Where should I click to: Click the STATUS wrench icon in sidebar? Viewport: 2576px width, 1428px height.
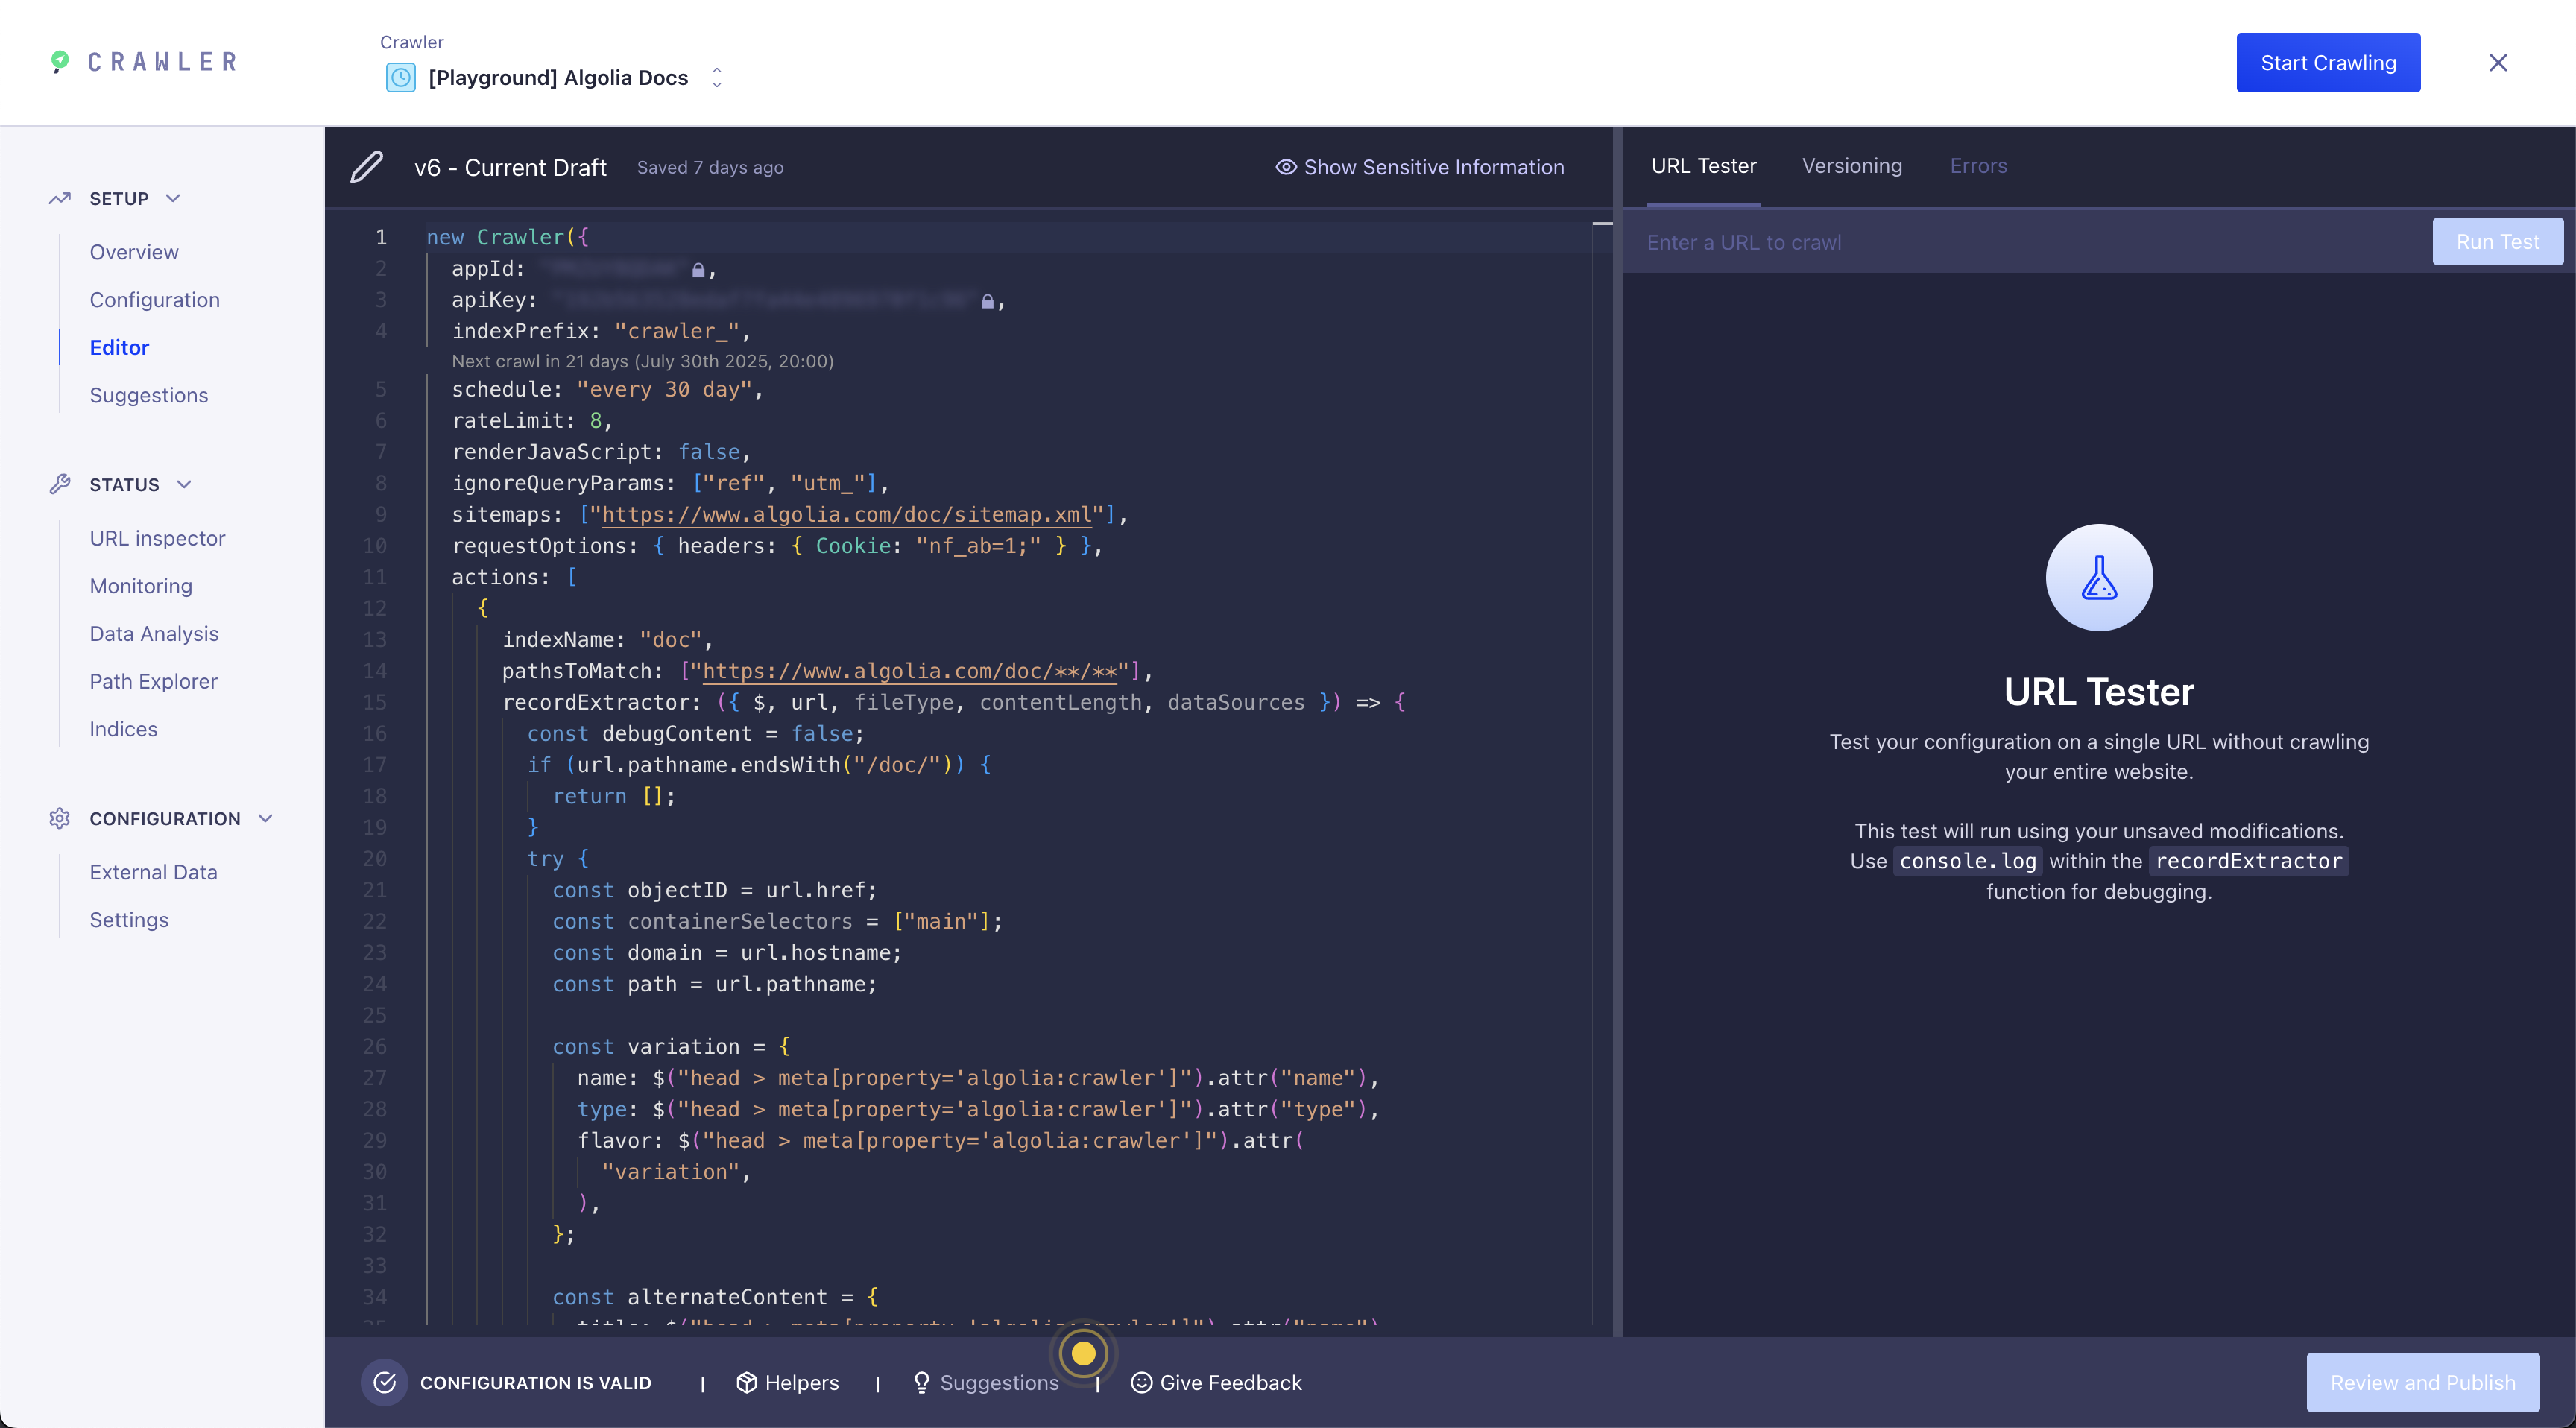pyautogui.click(x=60, y=484)
